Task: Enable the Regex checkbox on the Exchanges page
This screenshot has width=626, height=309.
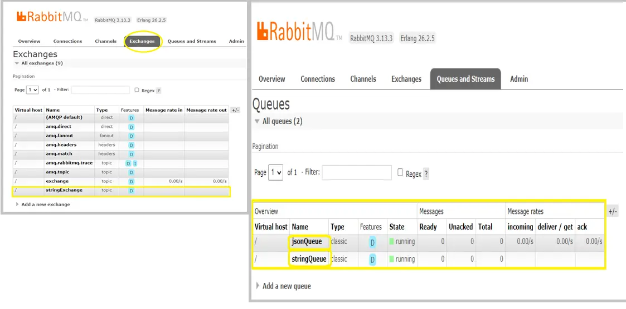Action: (x=137, y=89)
